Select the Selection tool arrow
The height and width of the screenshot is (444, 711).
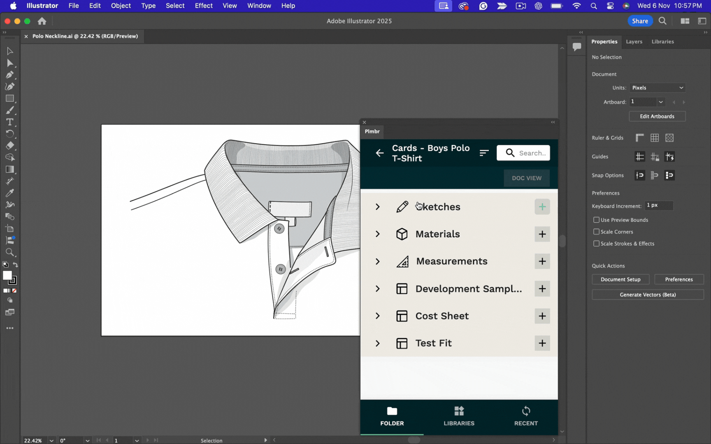click(x=10, y=51)
